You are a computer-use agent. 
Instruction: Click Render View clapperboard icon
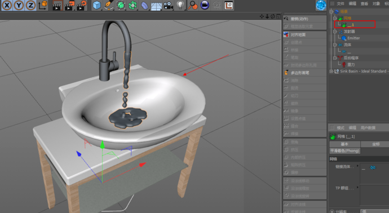point(57,5)
